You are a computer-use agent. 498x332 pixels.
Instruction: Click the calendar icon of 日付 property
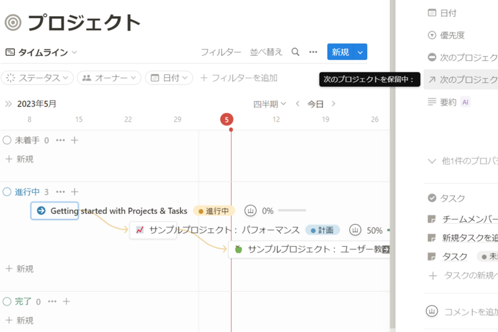[432, 12]
